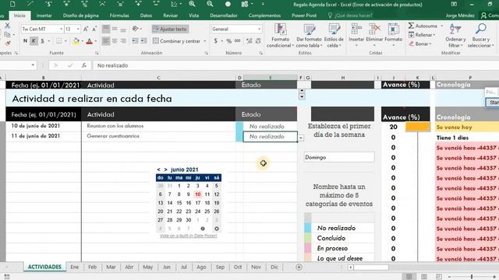This screenshot has width=499, height=280.
Task: Click the font color A icon
Action: (89, 41)
